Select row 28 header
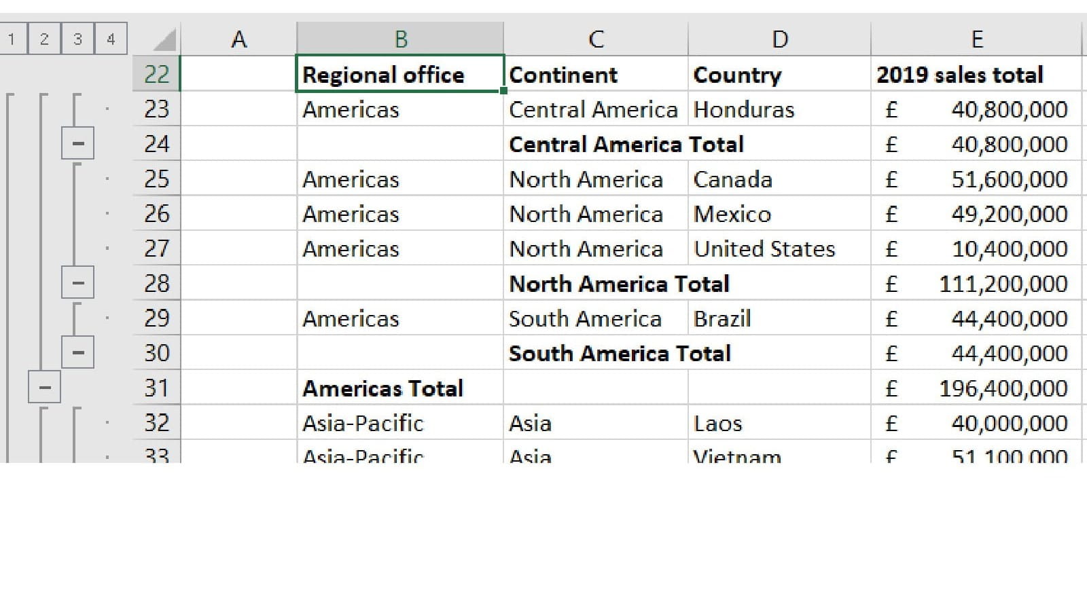Screen dimensions: 1087x611 (156, 283)
